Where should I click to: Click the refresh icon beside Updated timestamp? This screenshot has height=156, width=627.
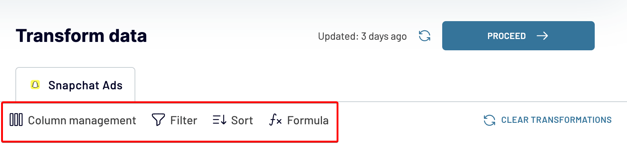click(x=425, y=36)
